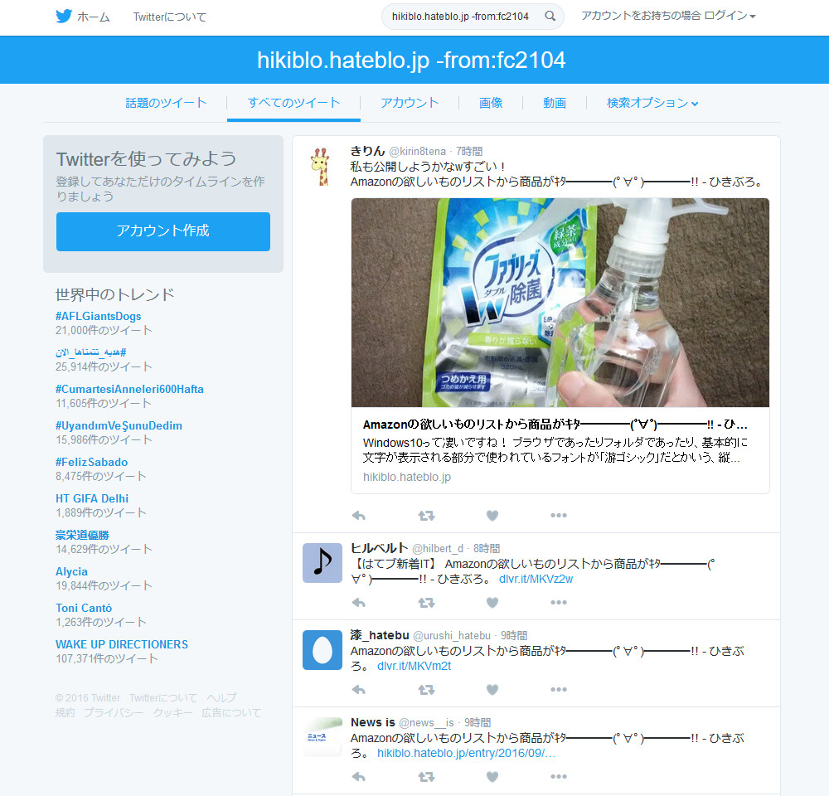Reply to ヒルベルト's tweet

[x=359, y=603]
